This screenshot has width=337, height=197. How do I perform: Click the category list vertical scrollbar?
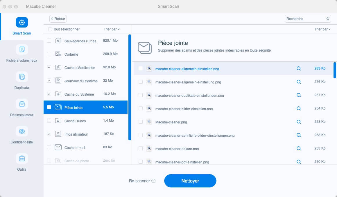point(130,87)
